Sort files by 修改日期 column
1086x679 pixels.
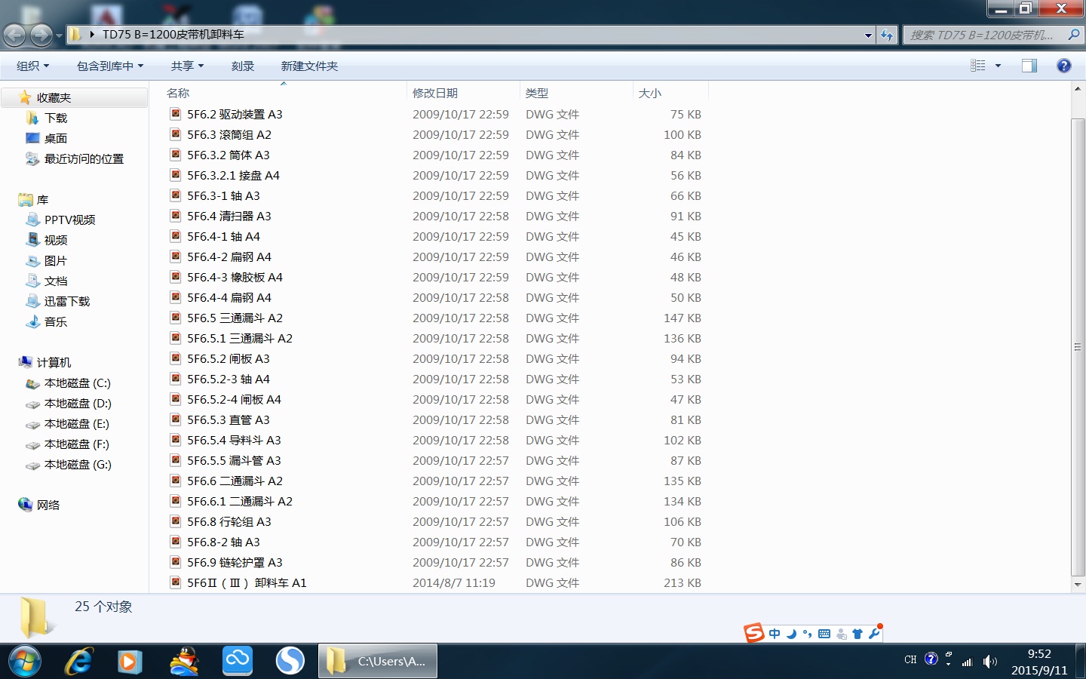pos(435,93)
